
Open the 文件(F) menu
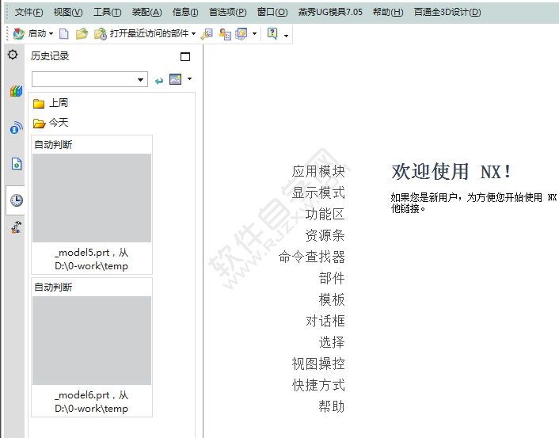tap(29, 12)
